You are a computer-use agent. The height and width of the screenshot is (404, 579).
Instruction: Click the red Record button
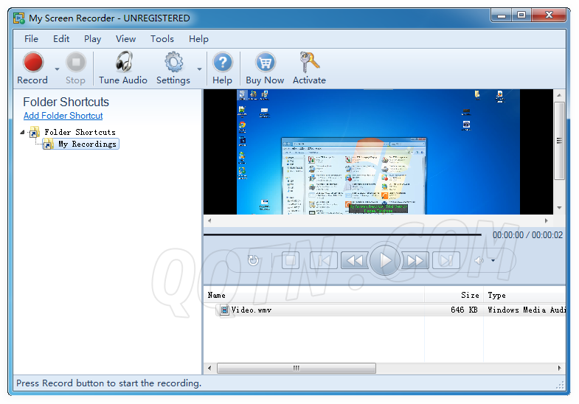tap(32, 63)
